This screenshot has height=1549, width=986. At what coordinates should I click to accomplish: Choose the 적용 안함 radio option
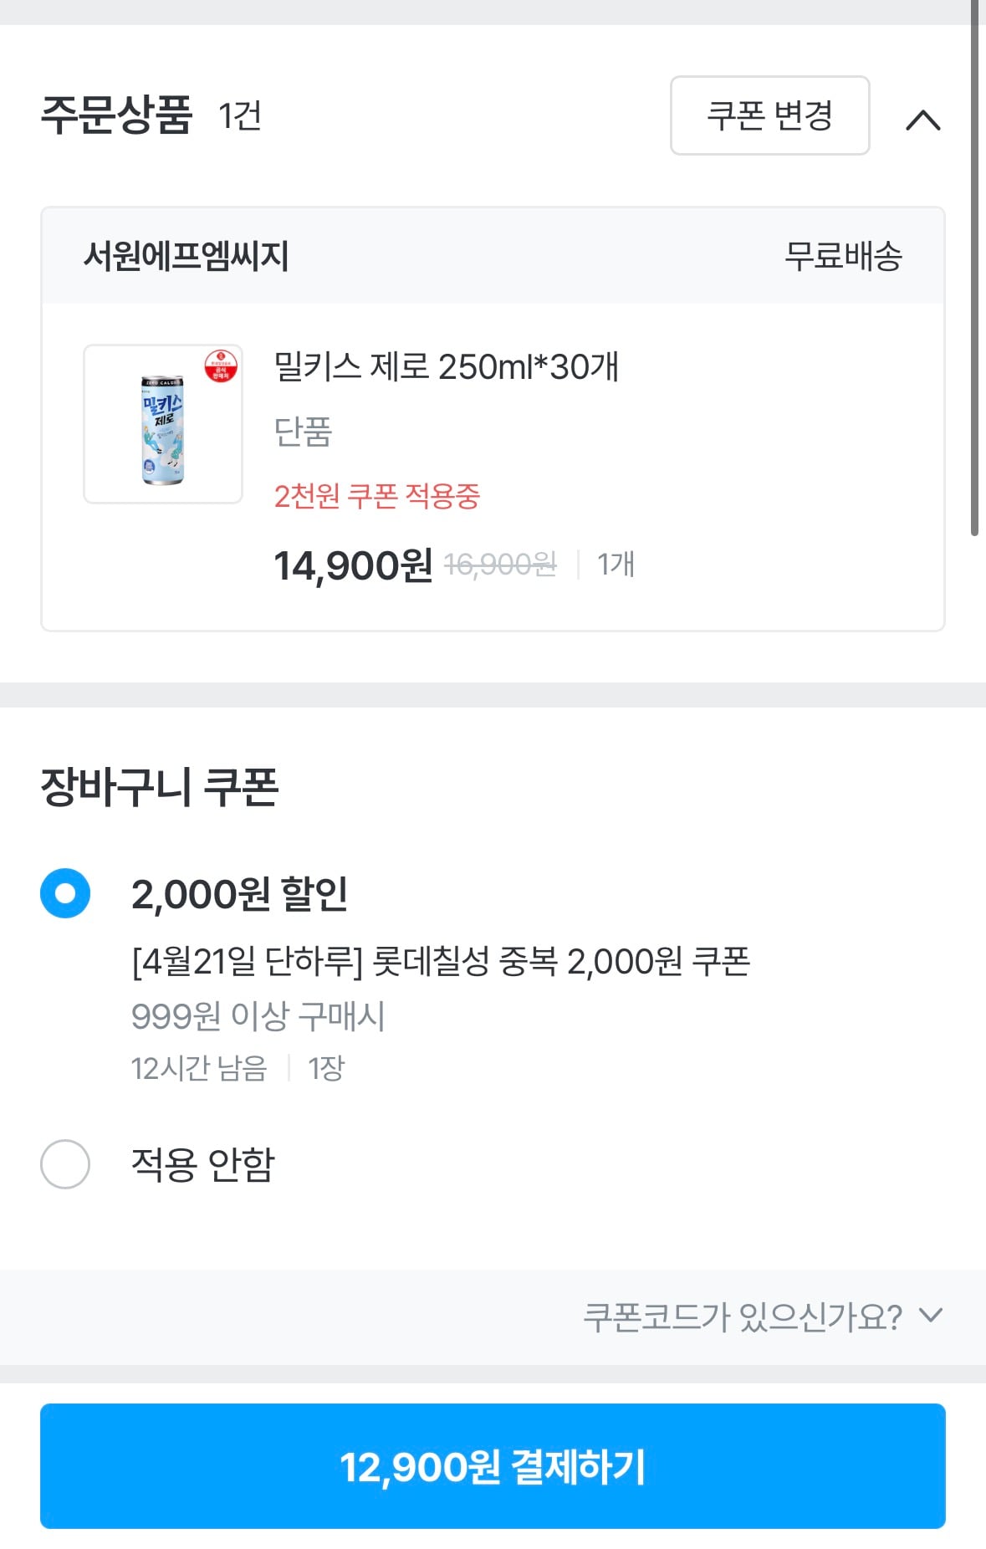coord(65,1163)
